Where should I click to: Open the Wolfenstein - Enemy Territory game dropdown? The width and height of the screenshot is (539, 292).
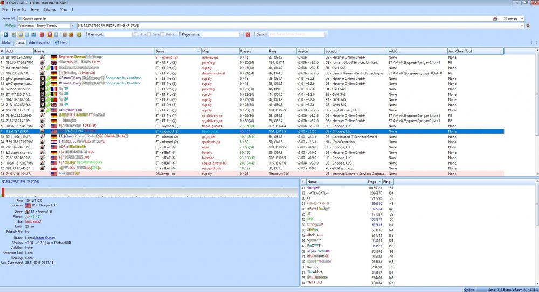72,26
